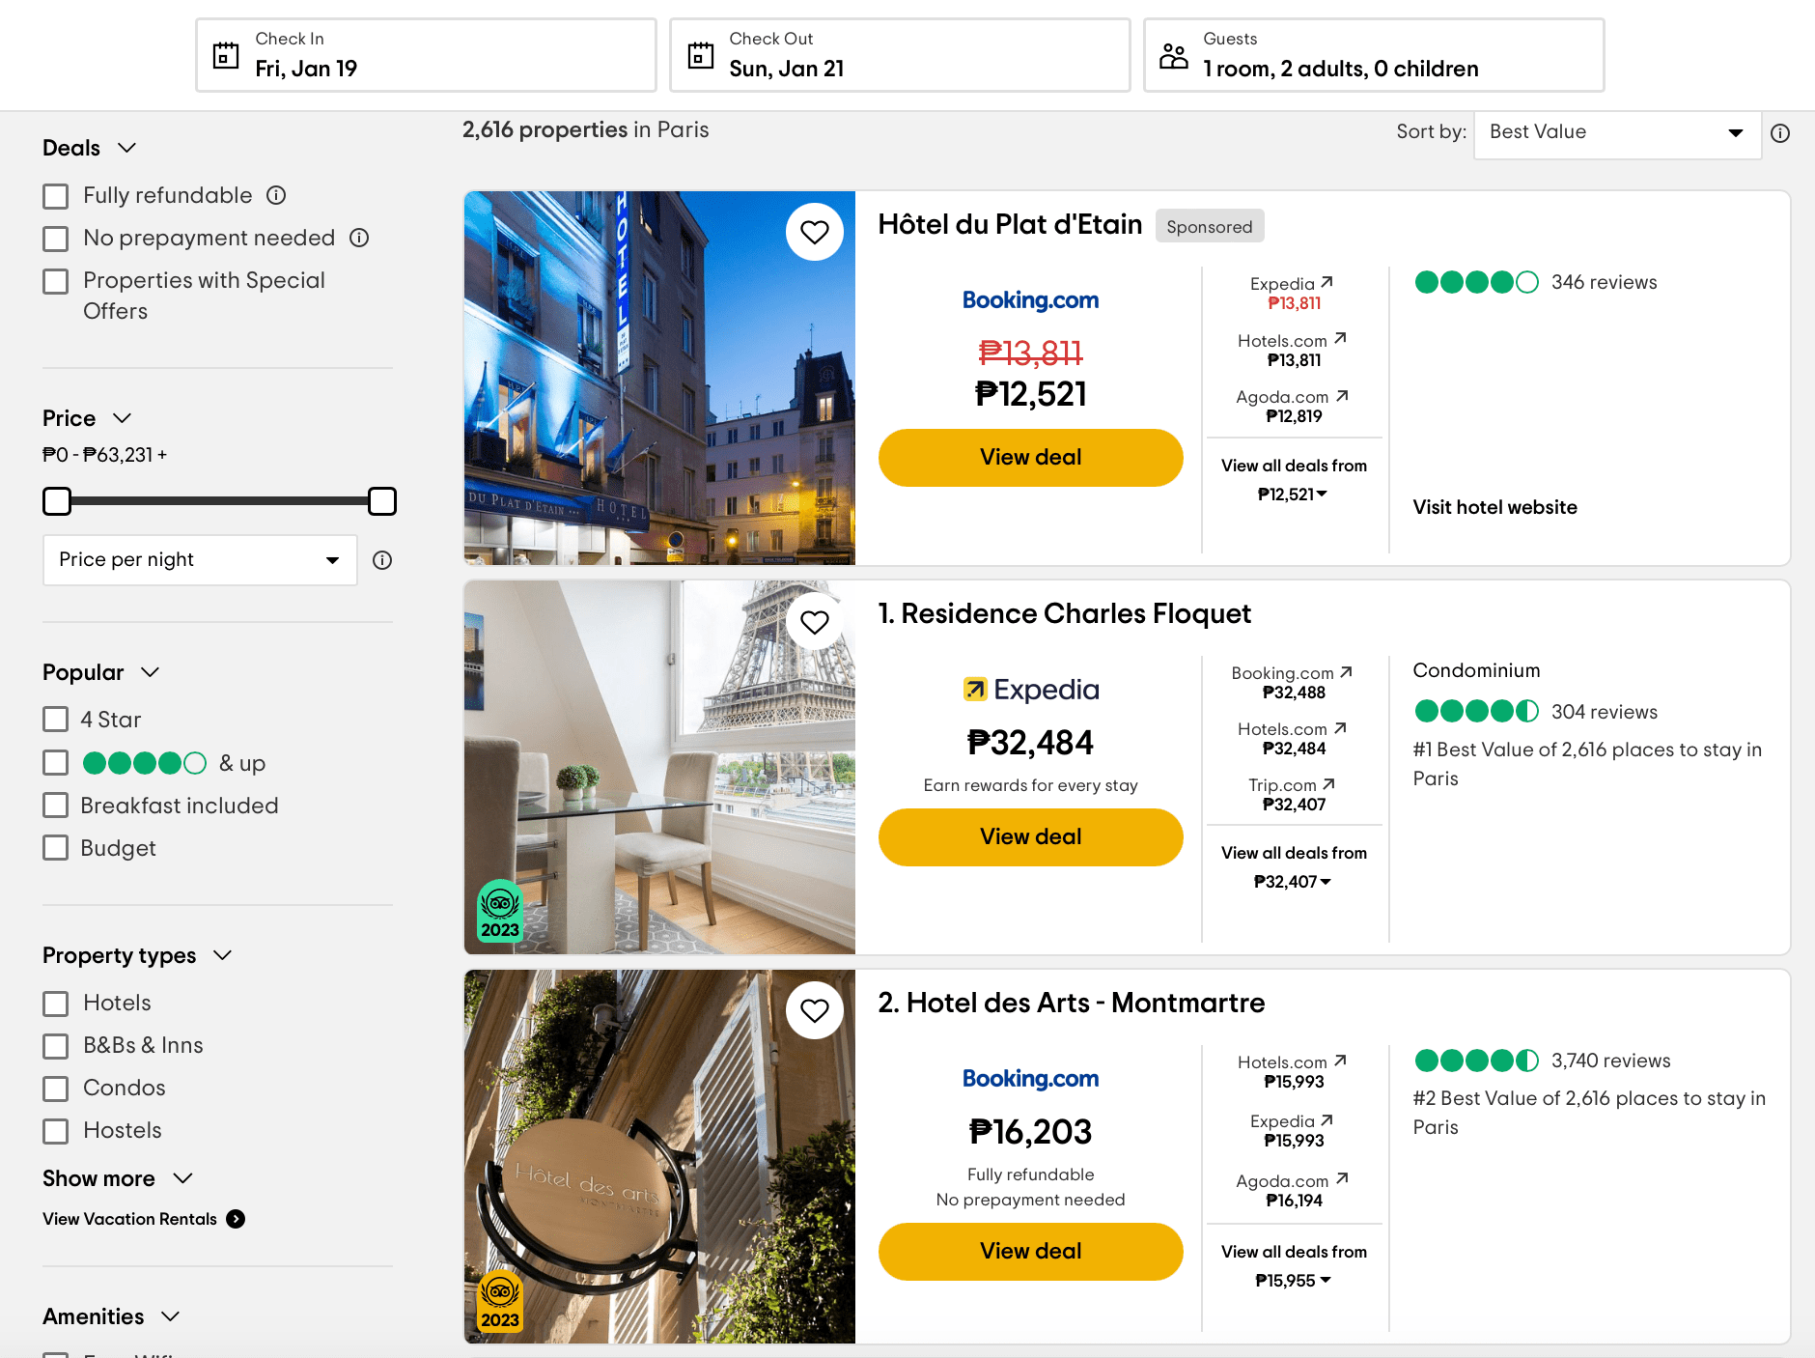This screenshot has width=1815, height=1358.
Task: Save Residence Charles Floquet with heart icon
Action: 815,622
